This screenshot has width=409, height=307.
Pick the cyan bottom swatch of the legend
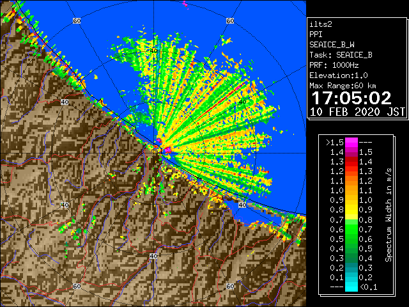click(351, 287)
